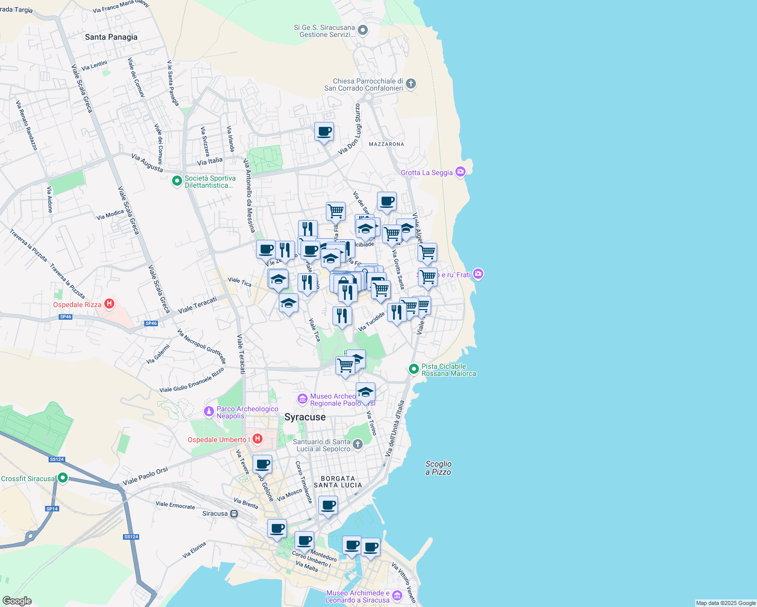The image size is (757, 607).
Task: Click the Crossfit Siracusa green pin
Action: pyautogui.click(x=62, y=478)
